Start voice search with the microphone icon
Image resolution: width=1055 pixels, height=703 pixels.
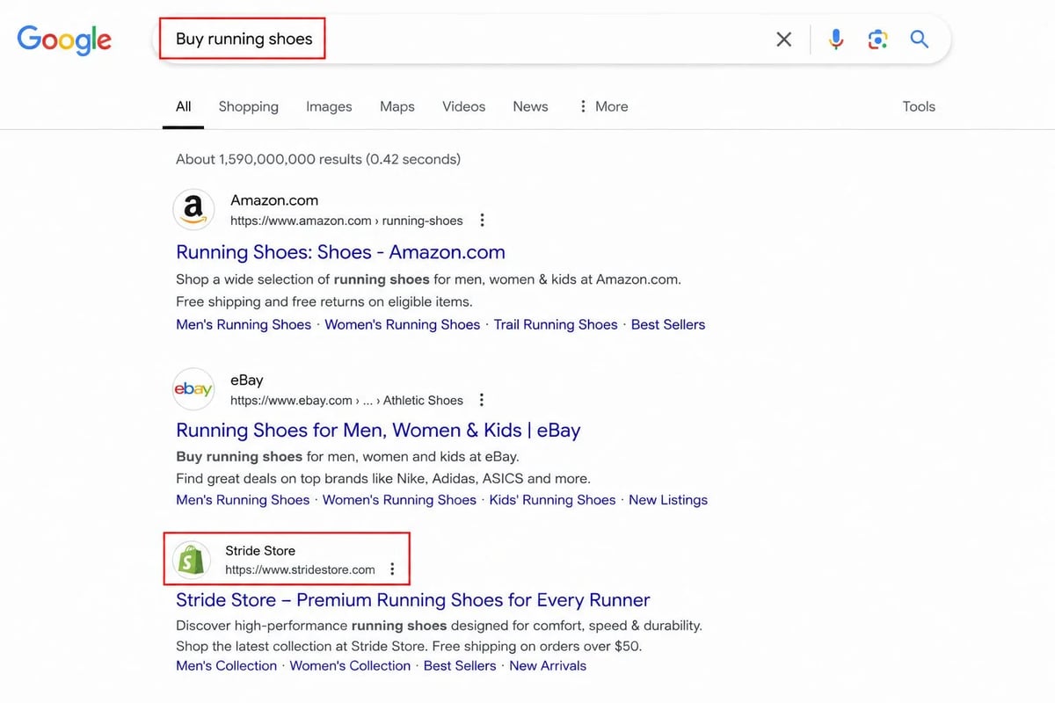836,39
